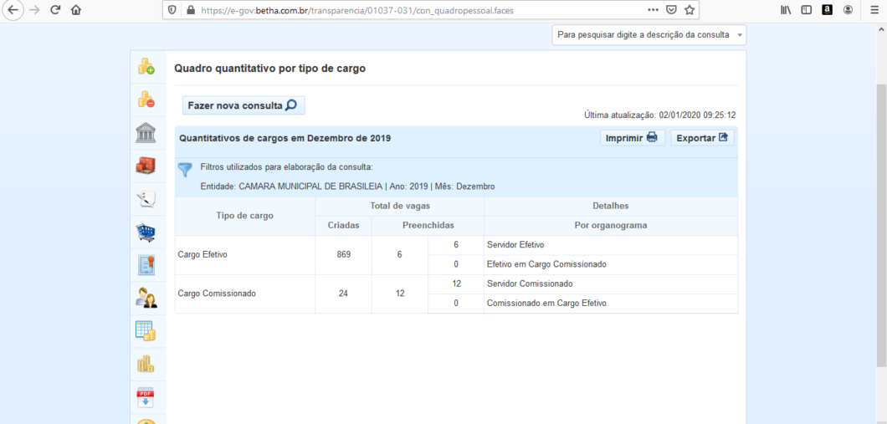
Task: Open the coins with green plus icon
Action: pos(146,67)
